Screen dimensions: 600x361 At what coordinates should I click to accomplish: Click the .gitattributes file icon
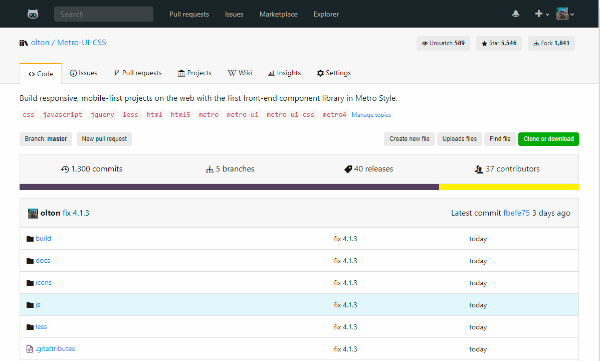click(x=30, y=349)
